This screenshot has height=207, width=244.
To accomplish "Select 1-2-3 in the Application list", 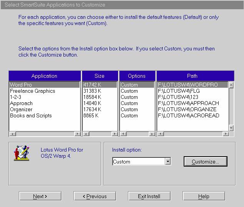I will [x=45, y=97].
